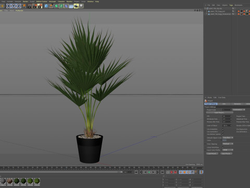Click the Save Preset button
This screenshot has height=188, width=250.
pos(226,154)
